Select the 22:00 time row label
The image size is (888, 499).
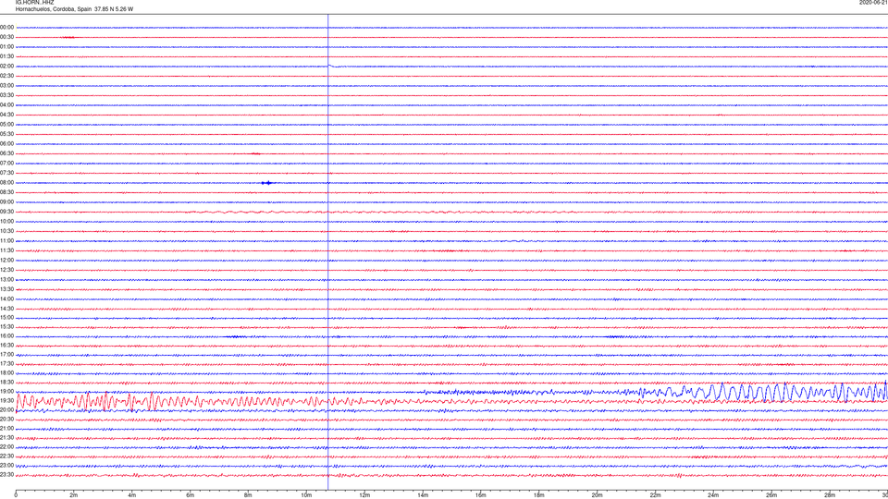click(x=6, y=447)
